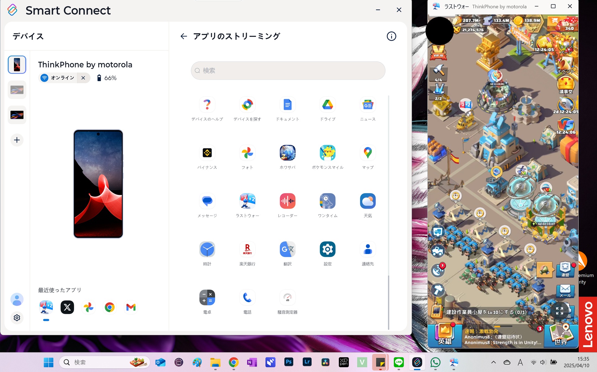597x372 pixels.
Task: Open 連盟 in game window
Action: (565, 270)
